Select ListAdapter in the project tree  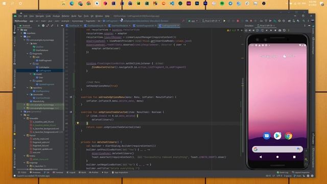pos(42,67)
